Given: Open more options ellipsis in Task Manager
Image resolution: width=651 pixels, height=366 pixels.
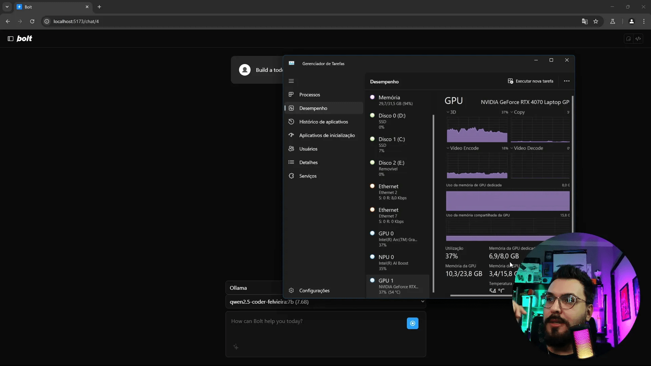Looking at the screenshot, I should [567, 81].
